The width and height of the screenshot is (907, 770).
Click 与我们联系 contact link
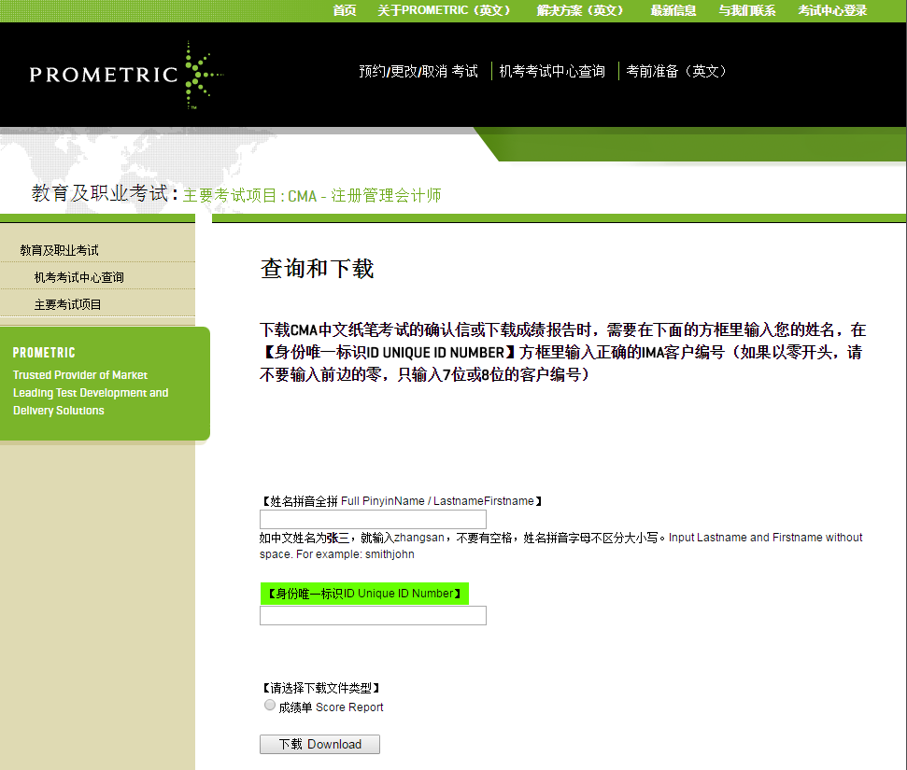[x=746, y=10]
